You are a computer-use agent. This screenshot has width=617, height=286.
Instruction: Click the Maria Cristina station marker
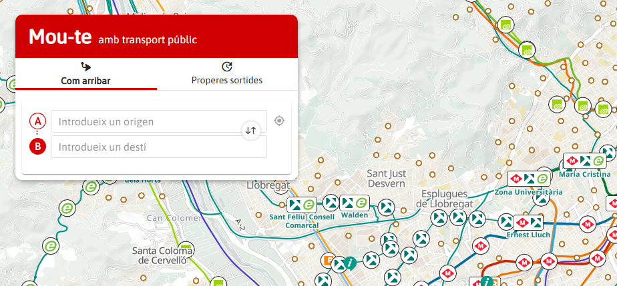click(584, 161)
